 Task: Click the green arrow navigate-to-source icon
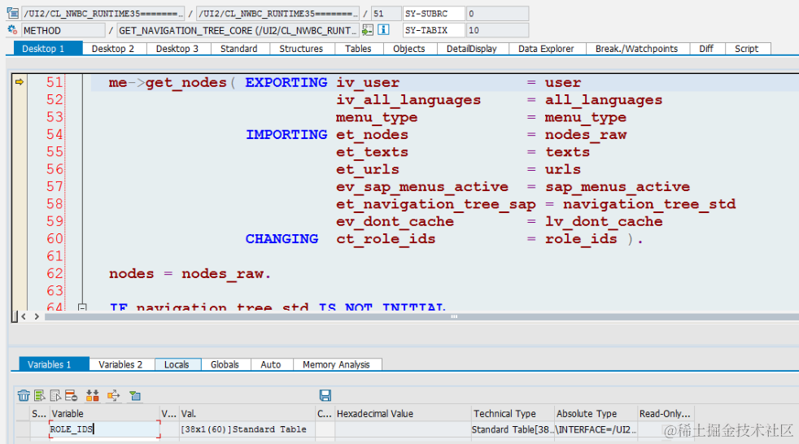[368, 30]
